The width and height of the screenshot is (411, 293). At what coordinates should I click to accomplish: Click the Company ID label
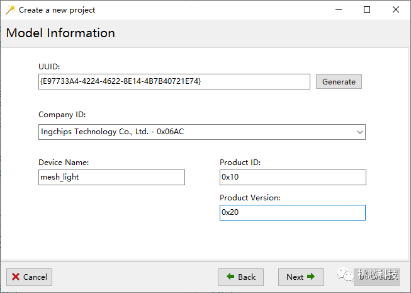(x=62, y=115)
